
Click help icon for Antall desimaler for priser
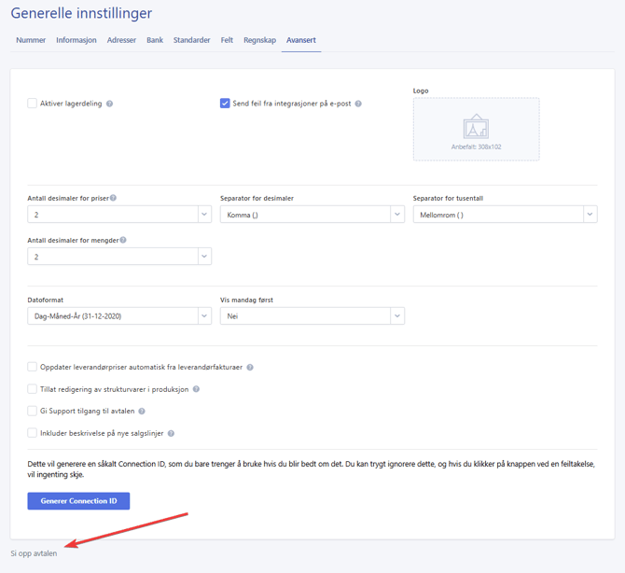[114, 198]
